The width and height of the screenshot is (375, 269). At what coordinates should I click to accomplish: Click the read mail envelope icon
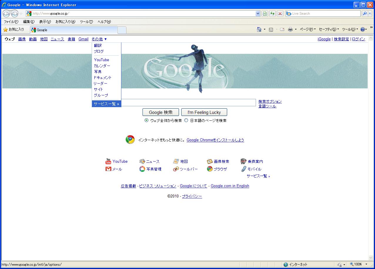[282, 29]
